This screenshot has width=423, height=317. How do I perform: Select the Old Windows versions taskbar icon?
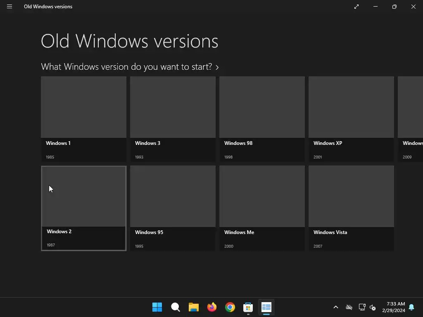point(266,307)
